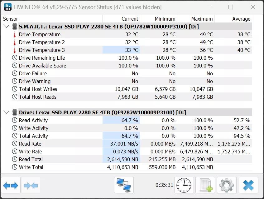Viewport: 264px width, 199px height.
Task: Click clock icon beside Read Total
Action: coord(15,159)
